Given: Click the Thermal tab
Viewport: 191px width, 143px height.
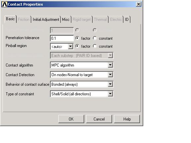Looking at the screenshot, I should (x=100, y=20).
